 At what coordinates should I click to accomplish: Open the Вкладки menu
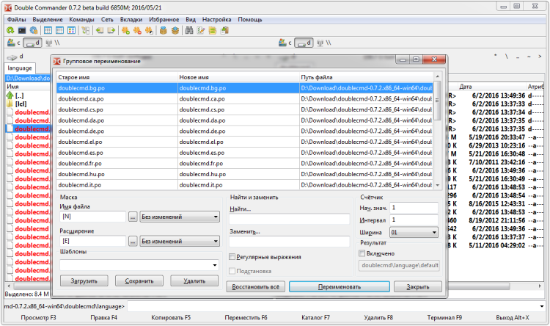tap(131, 20)
